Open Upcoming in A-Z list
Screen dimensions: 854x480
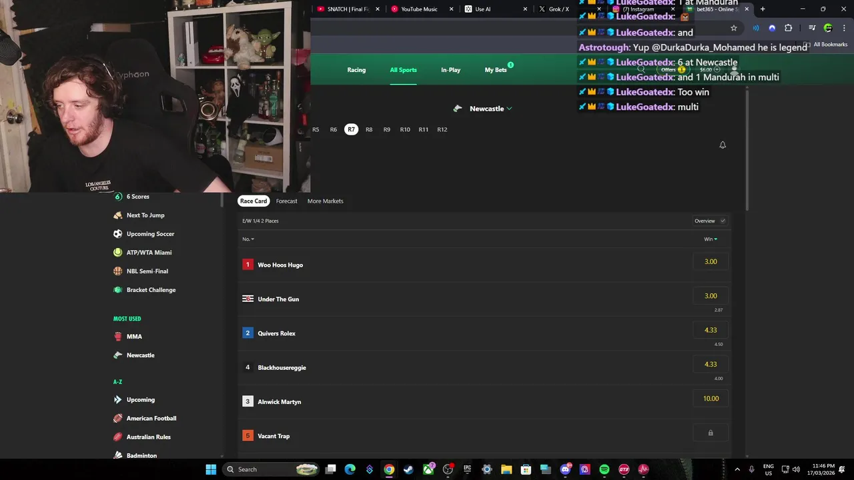tap(134, 400)
